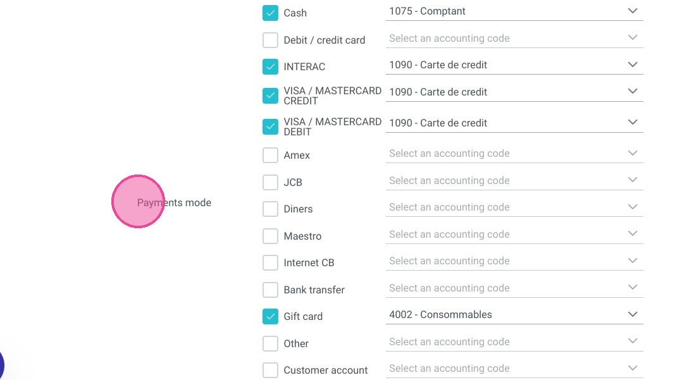Enable the Customer account checkbox

click(x=270, y=370)
